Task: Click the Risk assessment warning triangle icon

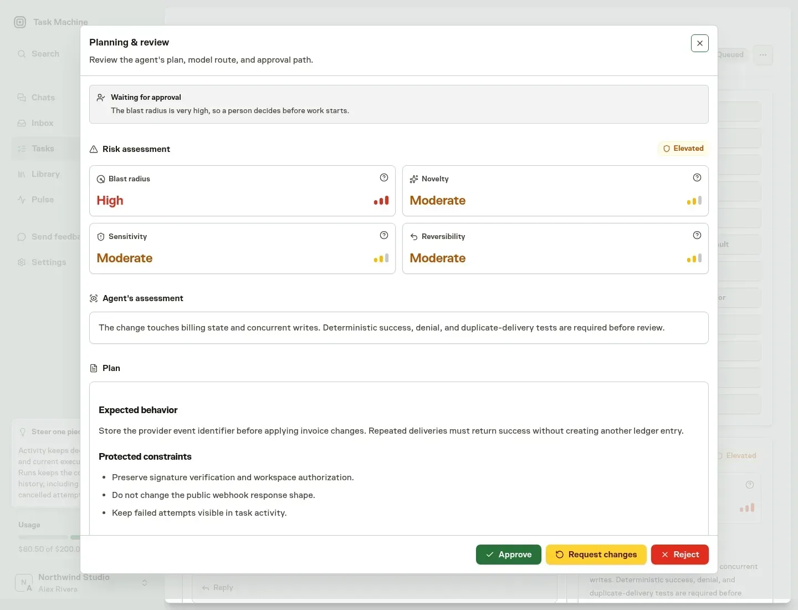Action: pyautogui.click(x=94, y=149)
